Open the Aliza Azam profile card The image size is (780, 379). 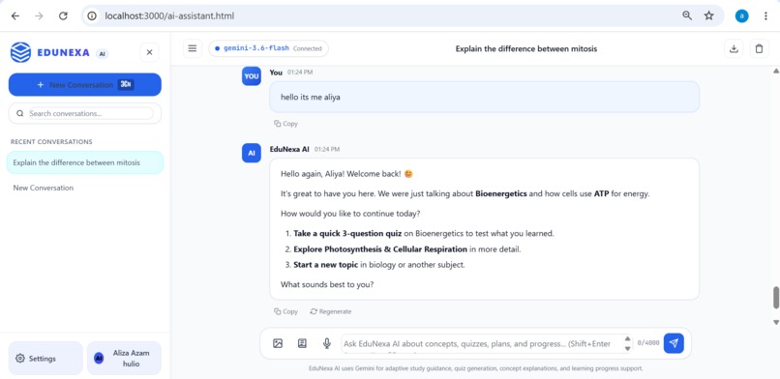point(125,358)
